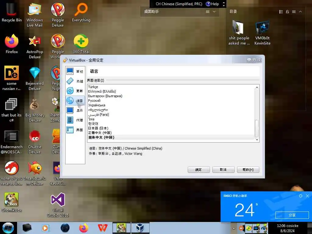Click the 帮助(H) help button

click(x=248, y=169)
